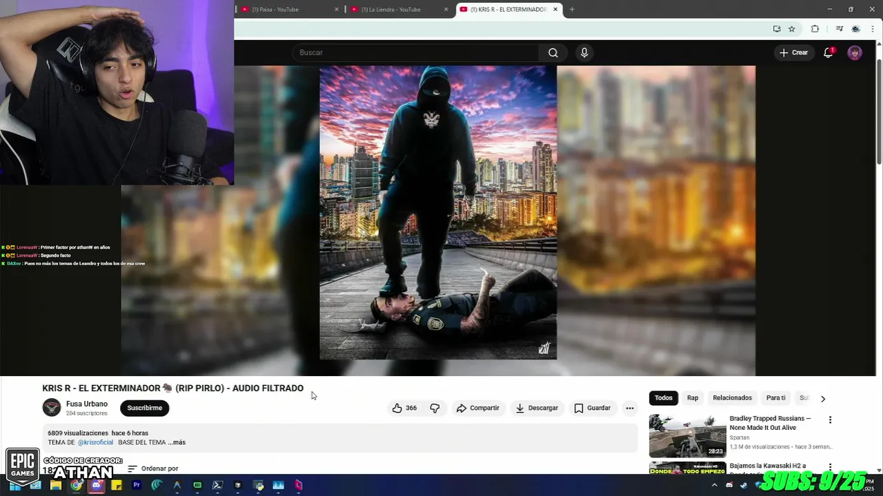This screenshot has width=883, height=496.
Task: Click the YouTube search magnifier button
Action: click(x=553, y=53)
